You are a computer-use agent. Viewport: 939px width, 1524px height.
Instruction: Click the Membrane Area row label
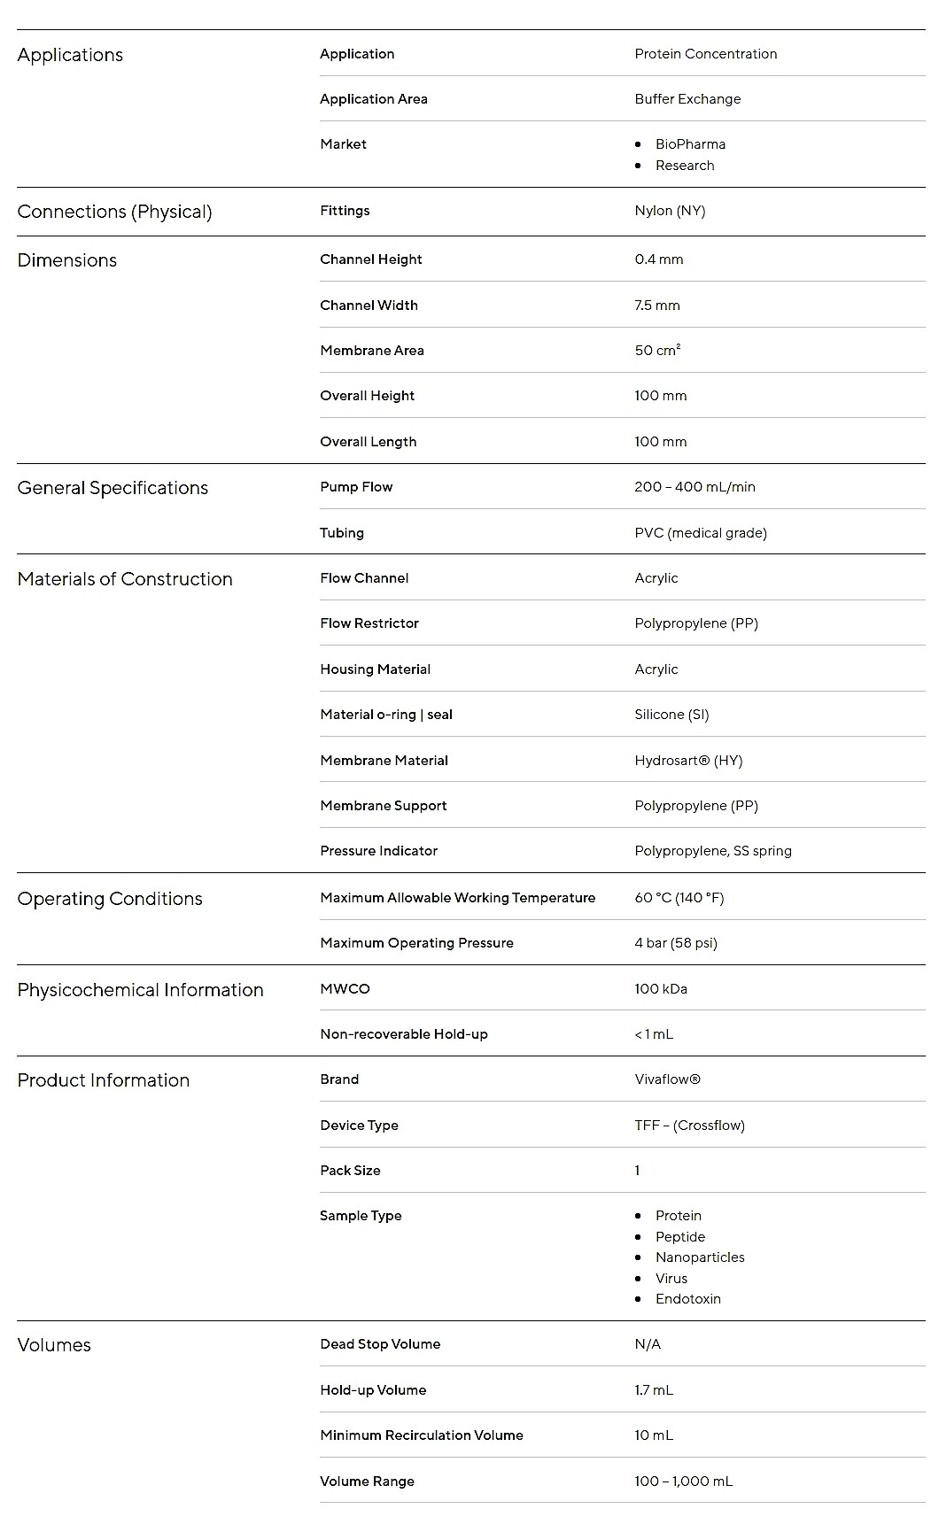tap(372, 351)
